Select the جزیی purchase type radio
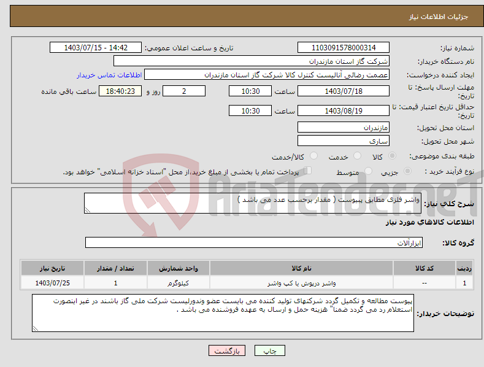 pos(407,171)
